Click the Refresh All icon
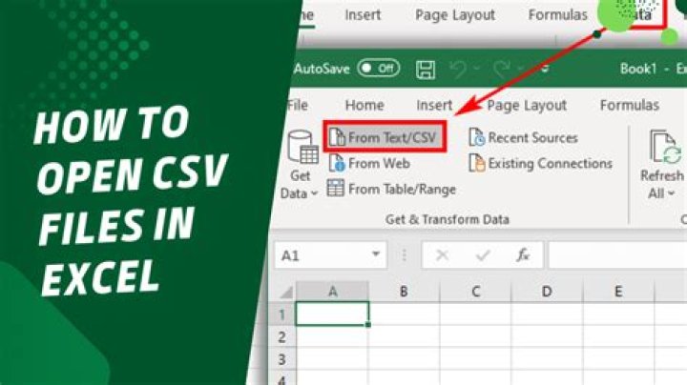 click(666, 148)
